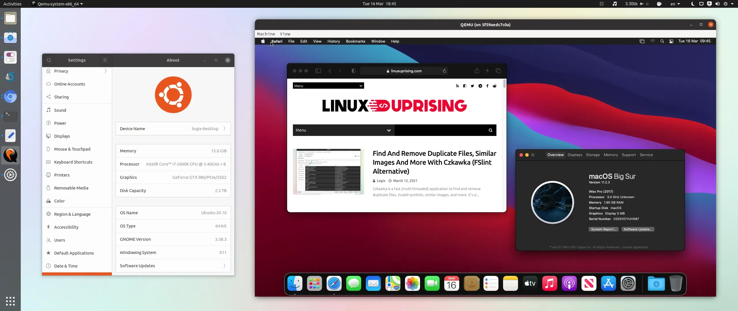Image resolution: width=738 pixels, height=311 pixels.
Task: Open Trash in the macOS dock
Action: (x=676, y=284)
